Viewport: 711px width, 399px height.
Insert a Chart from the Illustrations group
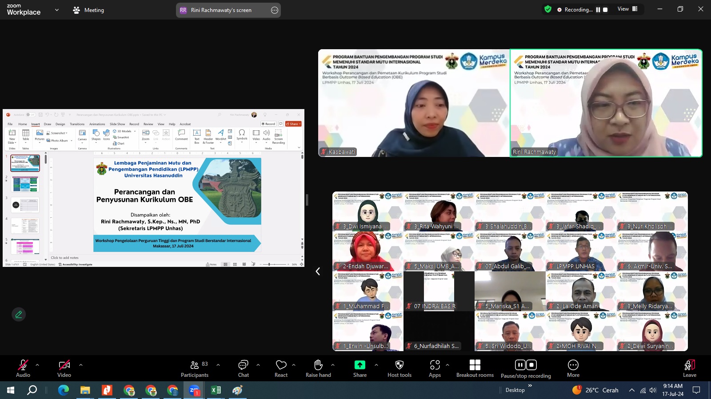(120, 144)
